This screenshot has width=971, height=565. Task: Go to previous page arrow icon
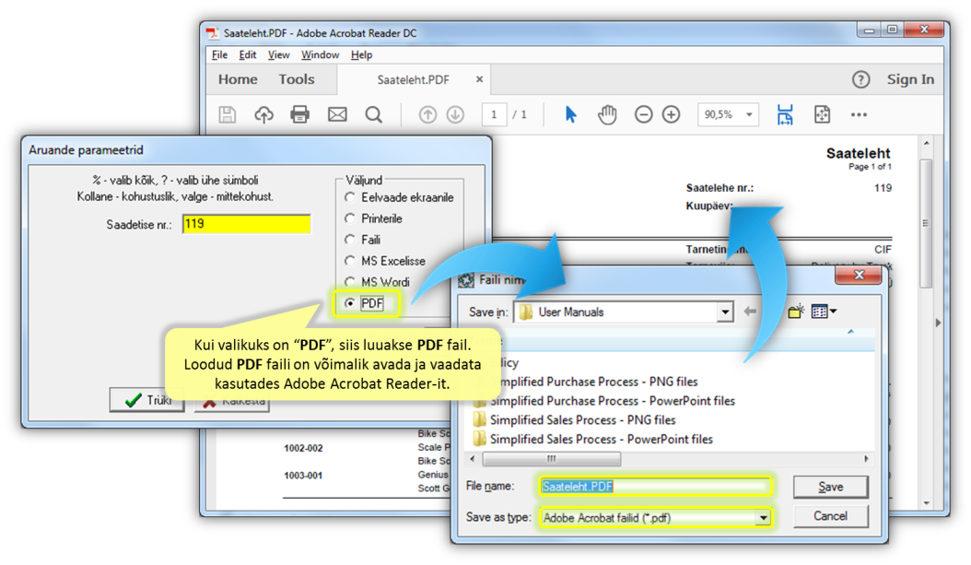(427, 114)
